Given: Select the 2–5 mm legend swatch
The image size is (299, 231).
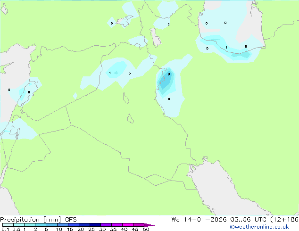Looking at the screenshot, I should (x=41, y=225).
